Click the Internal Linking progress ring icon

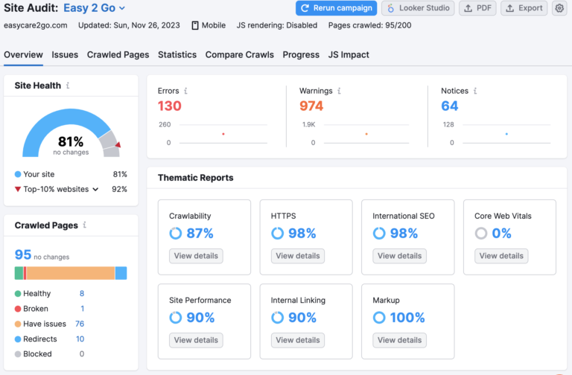pos(277,318)
